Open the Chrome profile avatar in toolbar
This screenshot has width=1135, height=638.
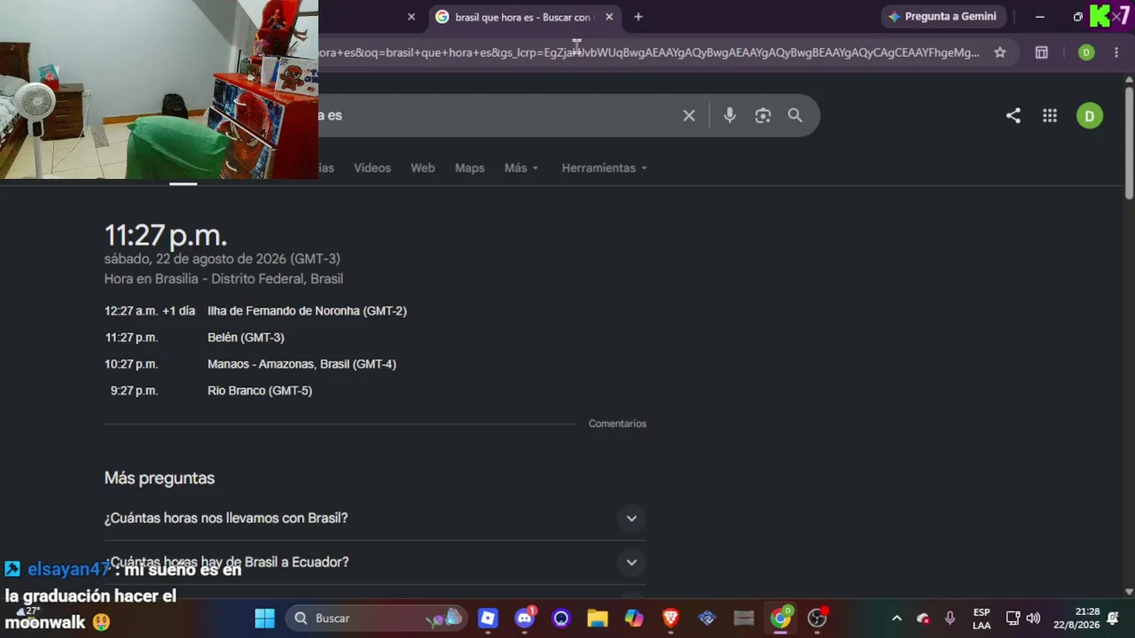pyautogui.click(x=1086, y=52)
